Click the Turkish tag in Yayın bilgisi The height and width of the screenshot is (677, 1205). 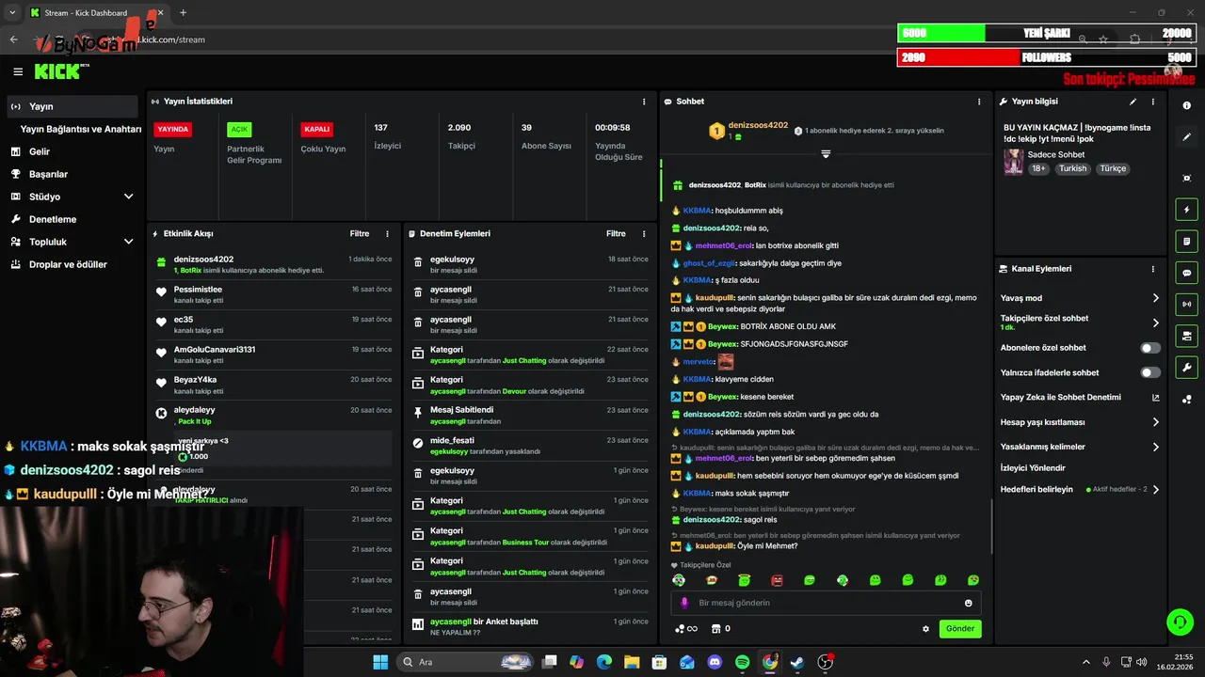pyautogui.click(x=1072, y=169)
